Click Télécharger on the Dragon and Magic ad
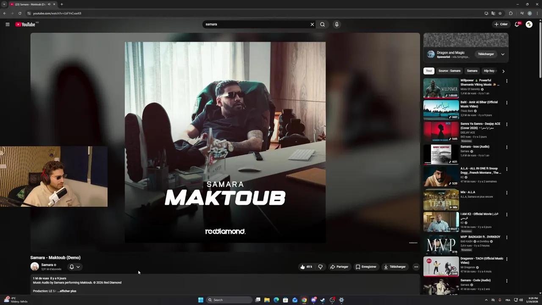The height and width of the screenshot is (305, 542). [486, 54]
